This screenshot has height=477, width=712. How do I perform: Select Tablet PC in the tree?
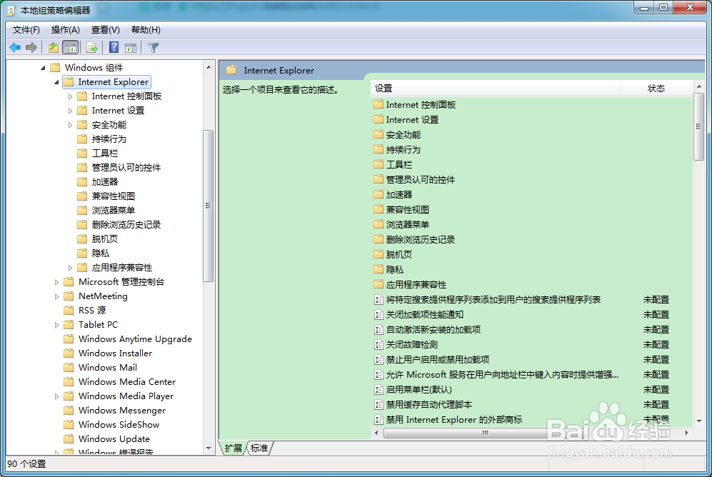[x=98, y=324]
